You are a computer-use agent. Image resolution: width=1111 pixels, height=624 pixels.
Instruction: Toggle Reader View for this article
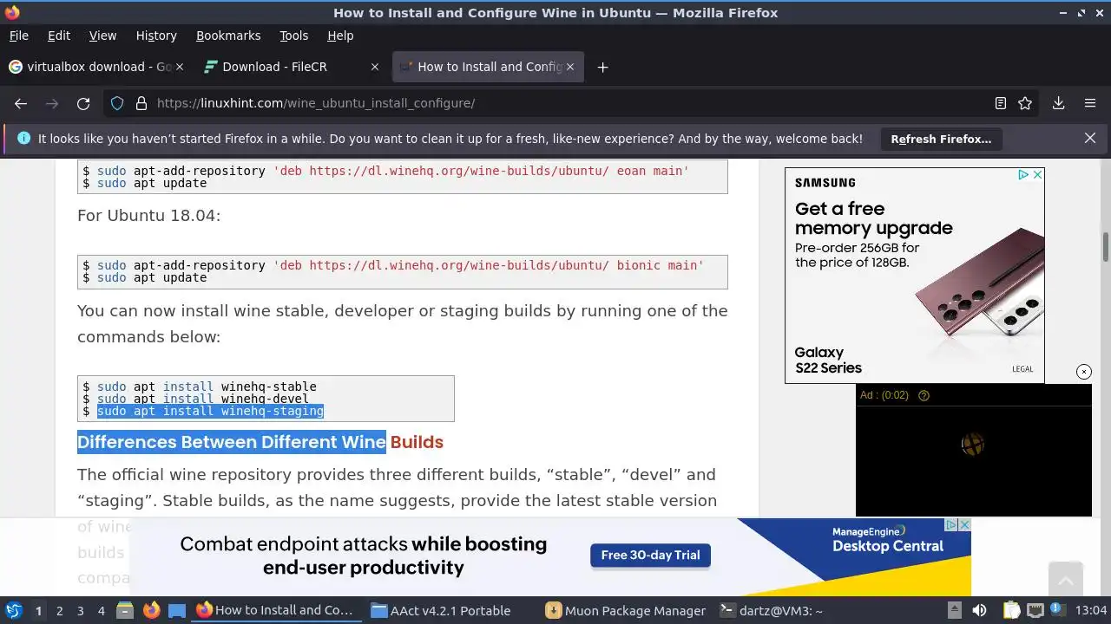tap(1001, 103)
